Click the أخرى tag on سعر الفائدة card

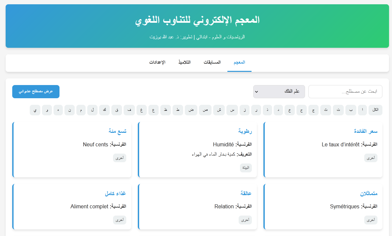coord(371,158)
